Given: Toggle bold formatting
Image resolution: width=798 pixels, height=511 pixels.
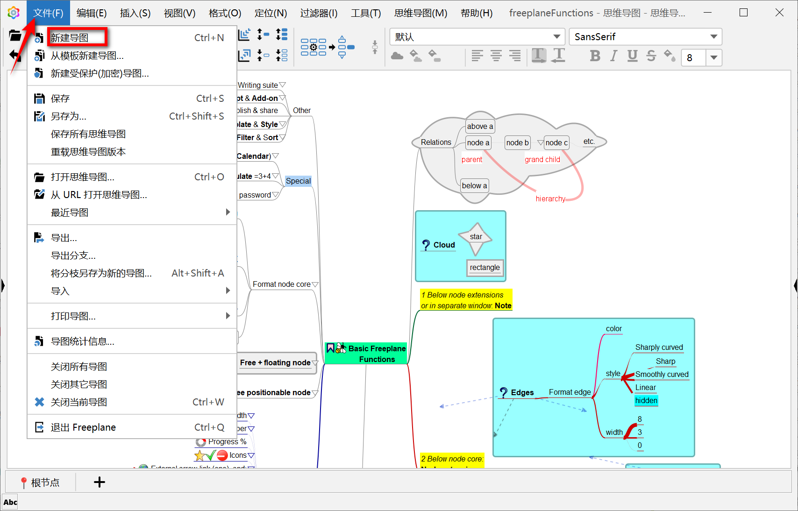Looking at the screenshot, I should pyautogui.click(x=595, y=56).
